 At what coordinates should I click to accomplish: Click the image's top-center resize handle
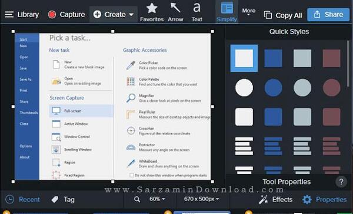[113, 32]
